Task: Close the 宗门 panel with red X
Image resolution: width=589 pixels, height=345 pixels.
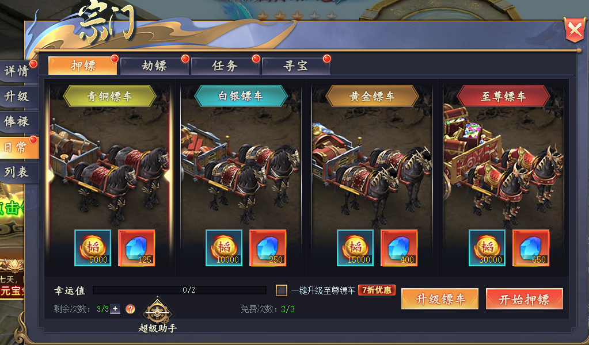Action: point(575,29)
